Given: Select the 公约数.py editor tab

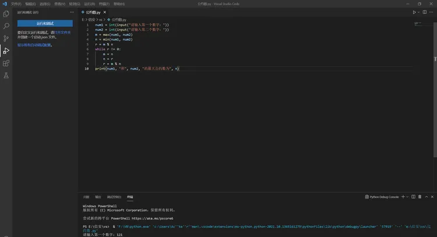Looking at the screenshot, I should pos(93,12).
